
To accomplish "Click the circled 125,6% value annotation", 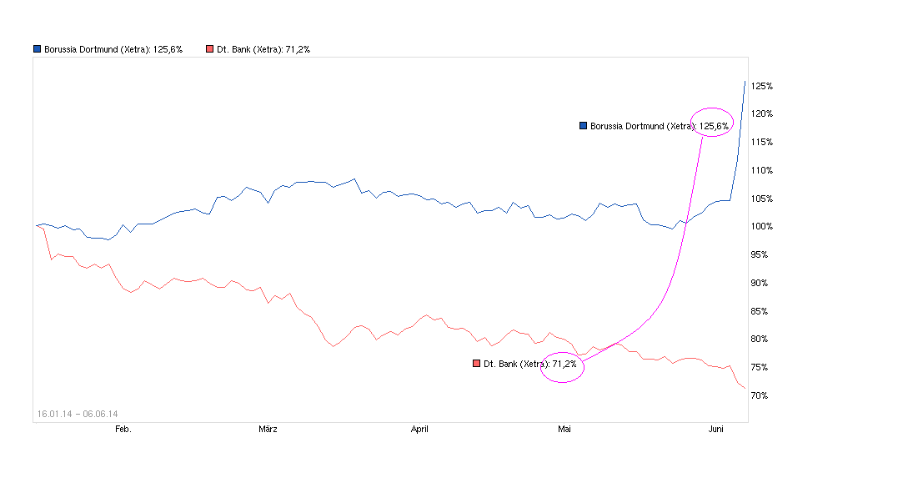I will tap(714, 126).
